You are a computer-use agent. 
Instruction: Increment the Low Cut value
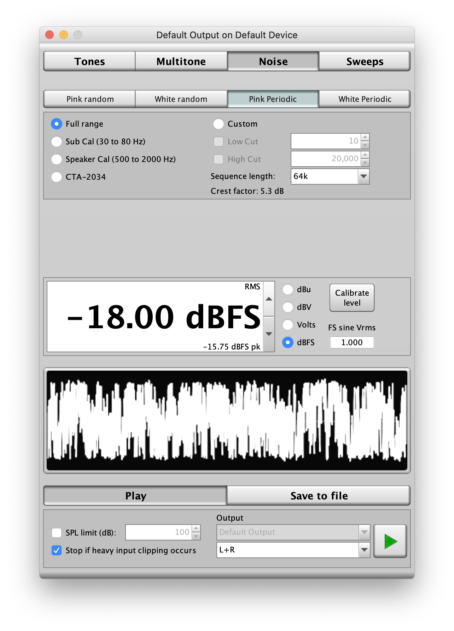[x=365, y=137]
